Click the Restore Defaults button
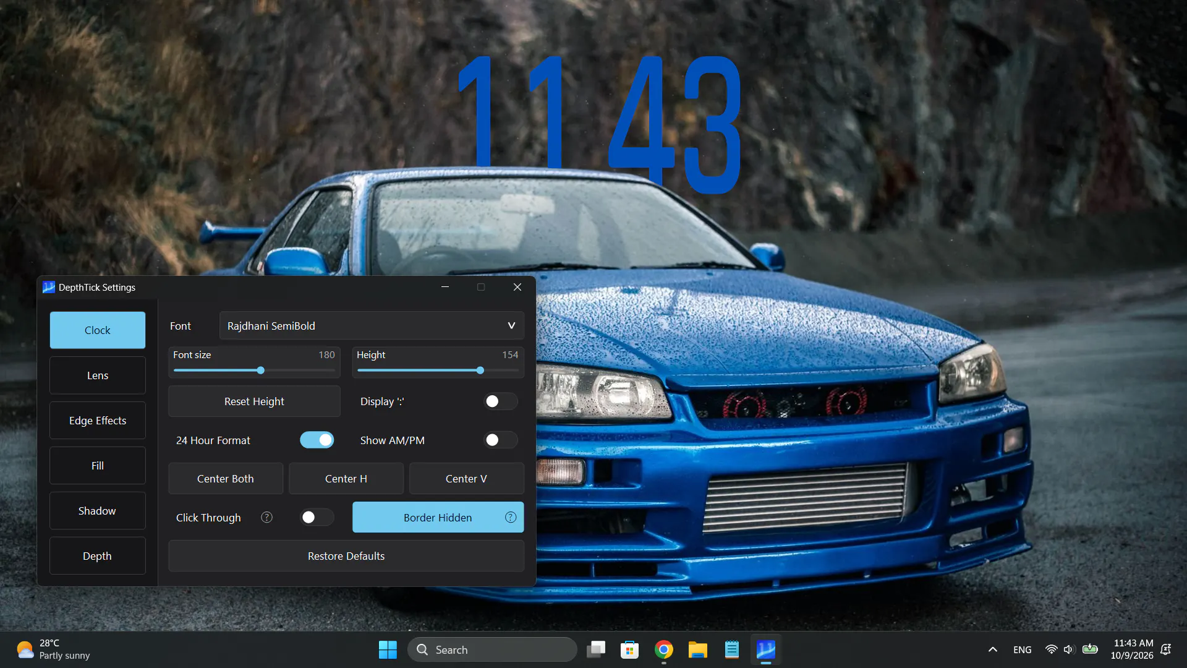 pyautogui.click(x=346, y=556)
